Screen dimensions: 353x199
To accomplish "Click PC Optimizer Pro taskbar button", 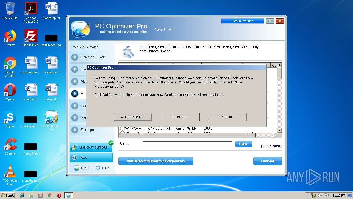I will point(69,195).
